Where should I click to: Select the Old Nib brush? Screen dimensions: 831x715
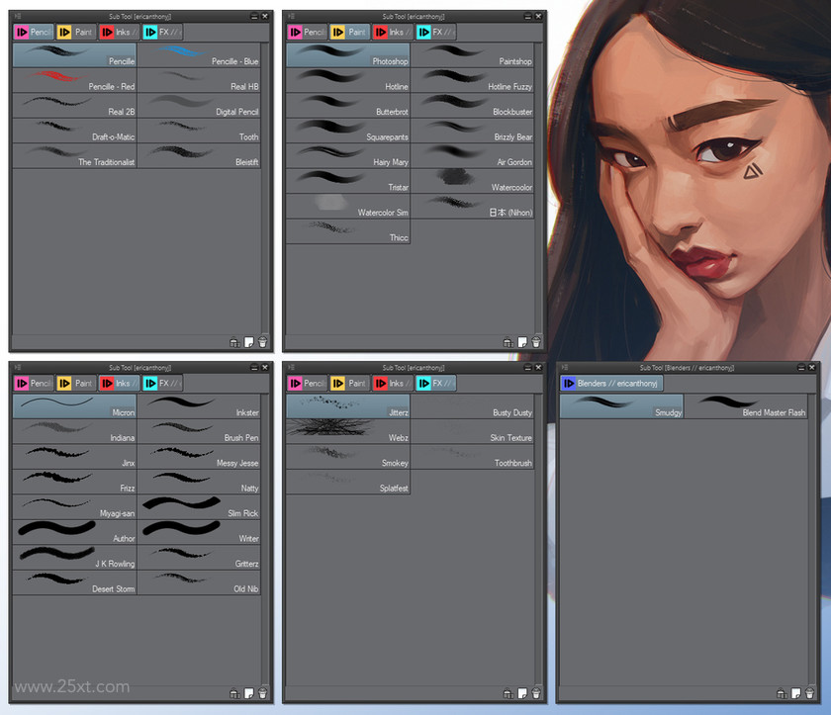[x=199, y=582]
